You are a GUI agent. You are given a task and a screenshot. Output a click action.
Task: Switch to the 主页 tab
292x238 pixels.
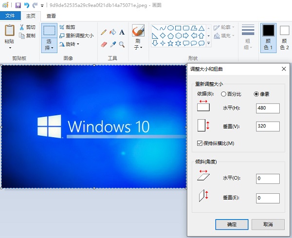click(x=31, y=16)
